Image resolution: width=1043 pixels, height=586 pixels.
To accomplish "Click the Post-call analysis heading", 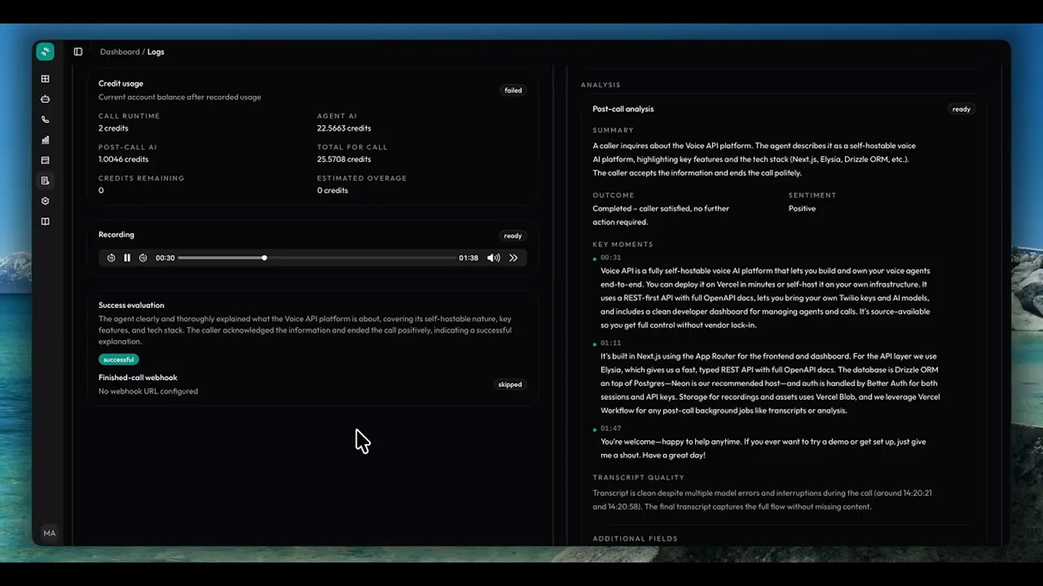I will coord(623,109).
